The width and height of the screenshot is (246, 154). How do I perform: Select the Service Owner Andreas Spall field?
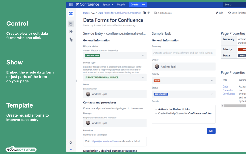115,94
